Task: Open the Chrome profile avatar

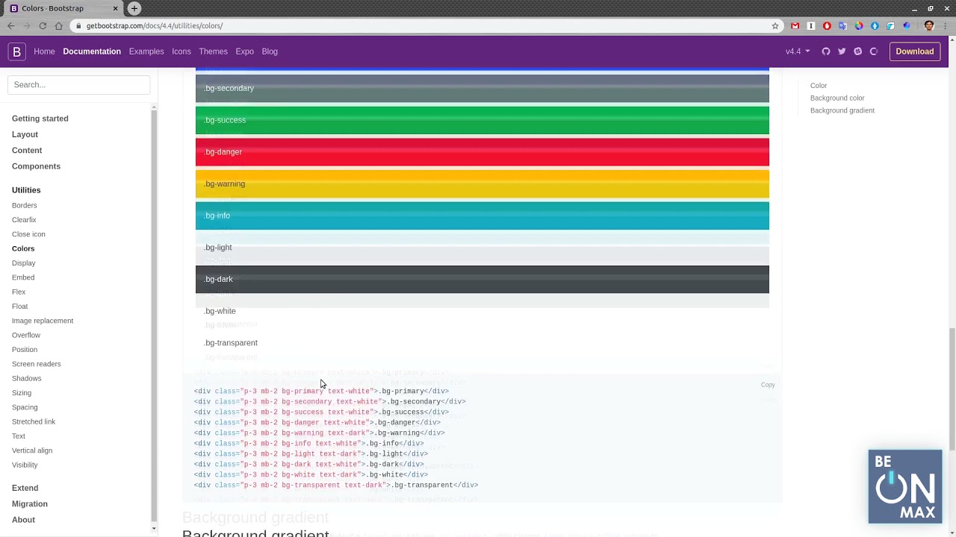Action: 929,25
